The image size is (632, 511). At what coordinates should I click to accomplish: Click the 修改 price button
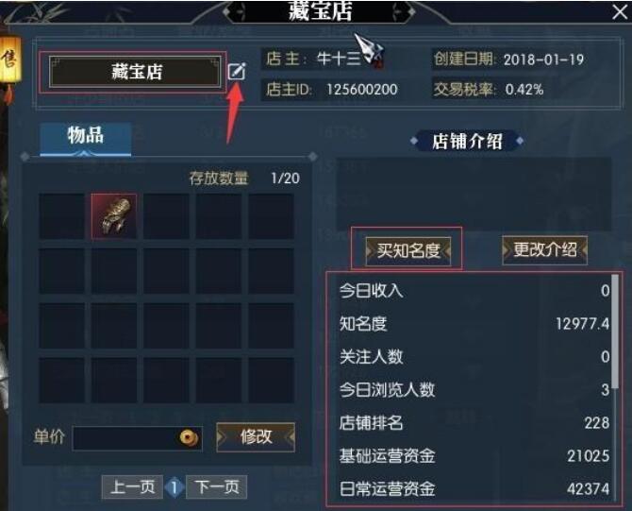point(256,436)
